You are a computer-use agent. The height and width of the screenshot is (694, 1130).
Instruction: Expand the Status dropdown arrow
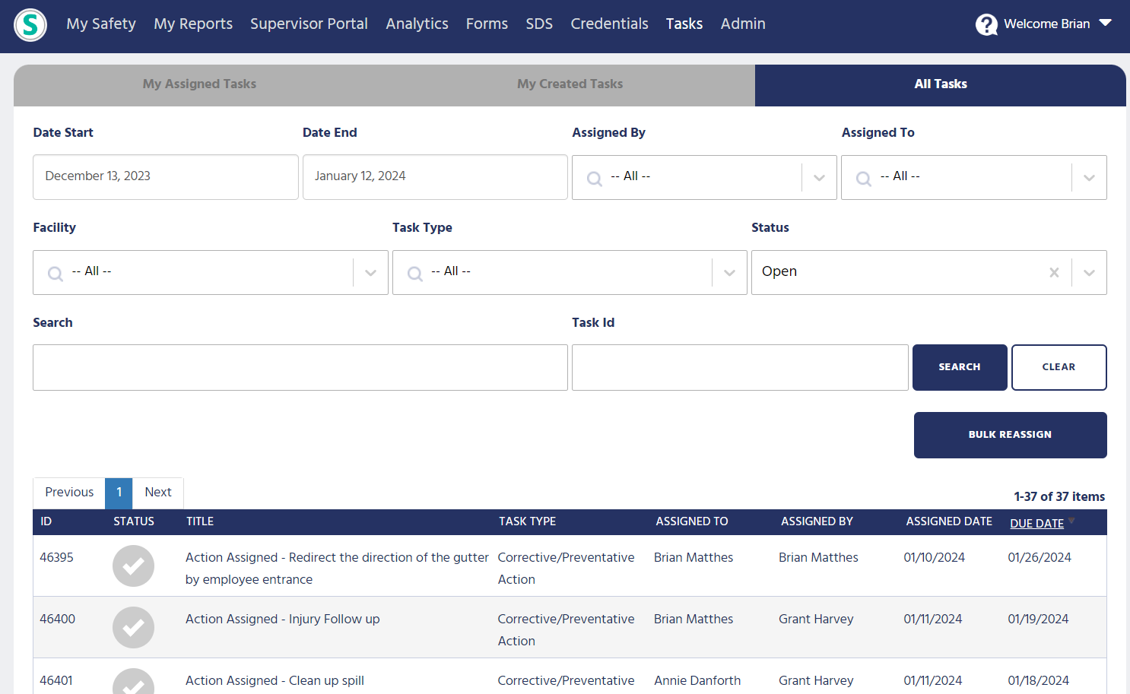coord(1089,273)
